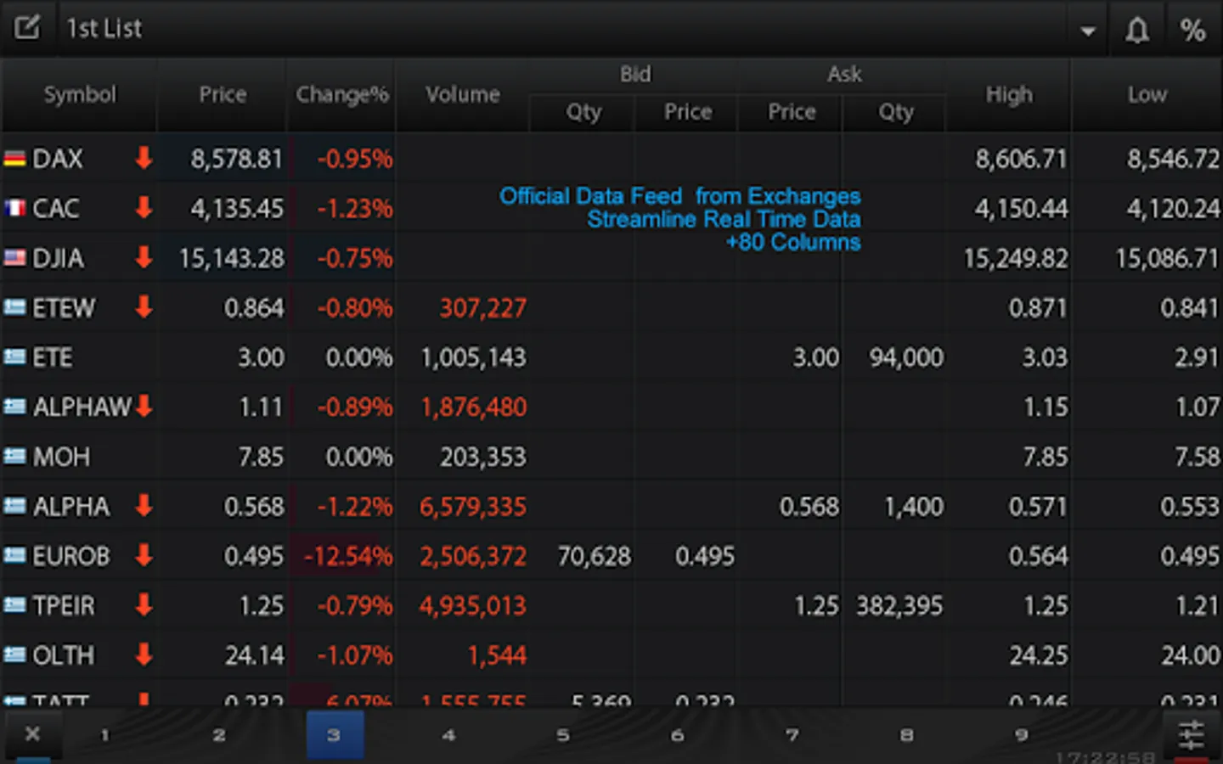
Task: Switch to list tab 2
Action: pos(219,735)
